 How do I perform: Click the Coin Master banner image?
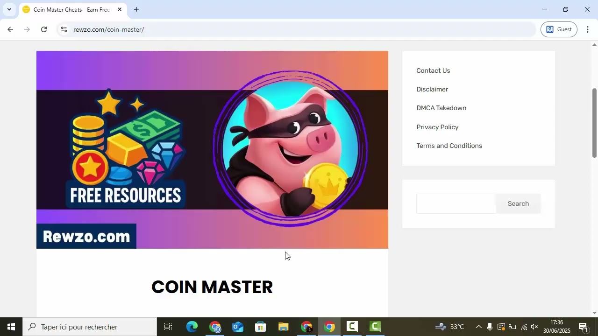click(212, 150)
